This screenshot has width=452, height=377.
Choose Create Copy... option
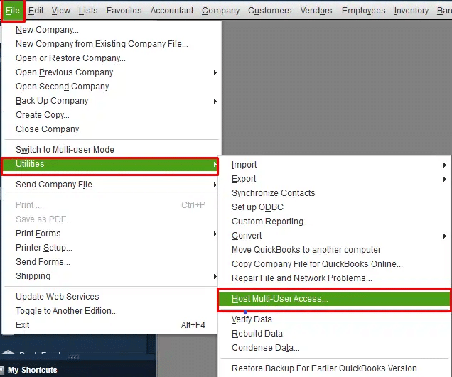[110, 115]
